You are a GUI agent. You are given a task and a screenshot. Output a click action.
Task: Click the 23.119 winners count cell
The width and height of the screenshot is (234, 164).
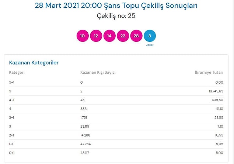coord(85,127)
